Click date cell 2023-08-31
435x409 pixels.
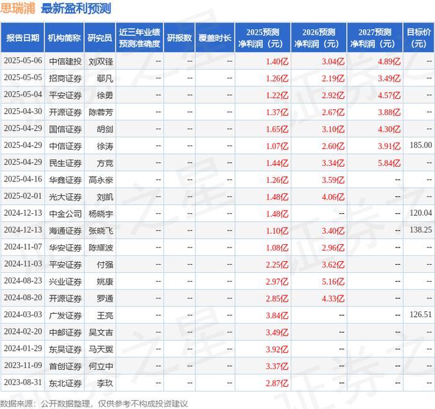[x=23, y=382]
